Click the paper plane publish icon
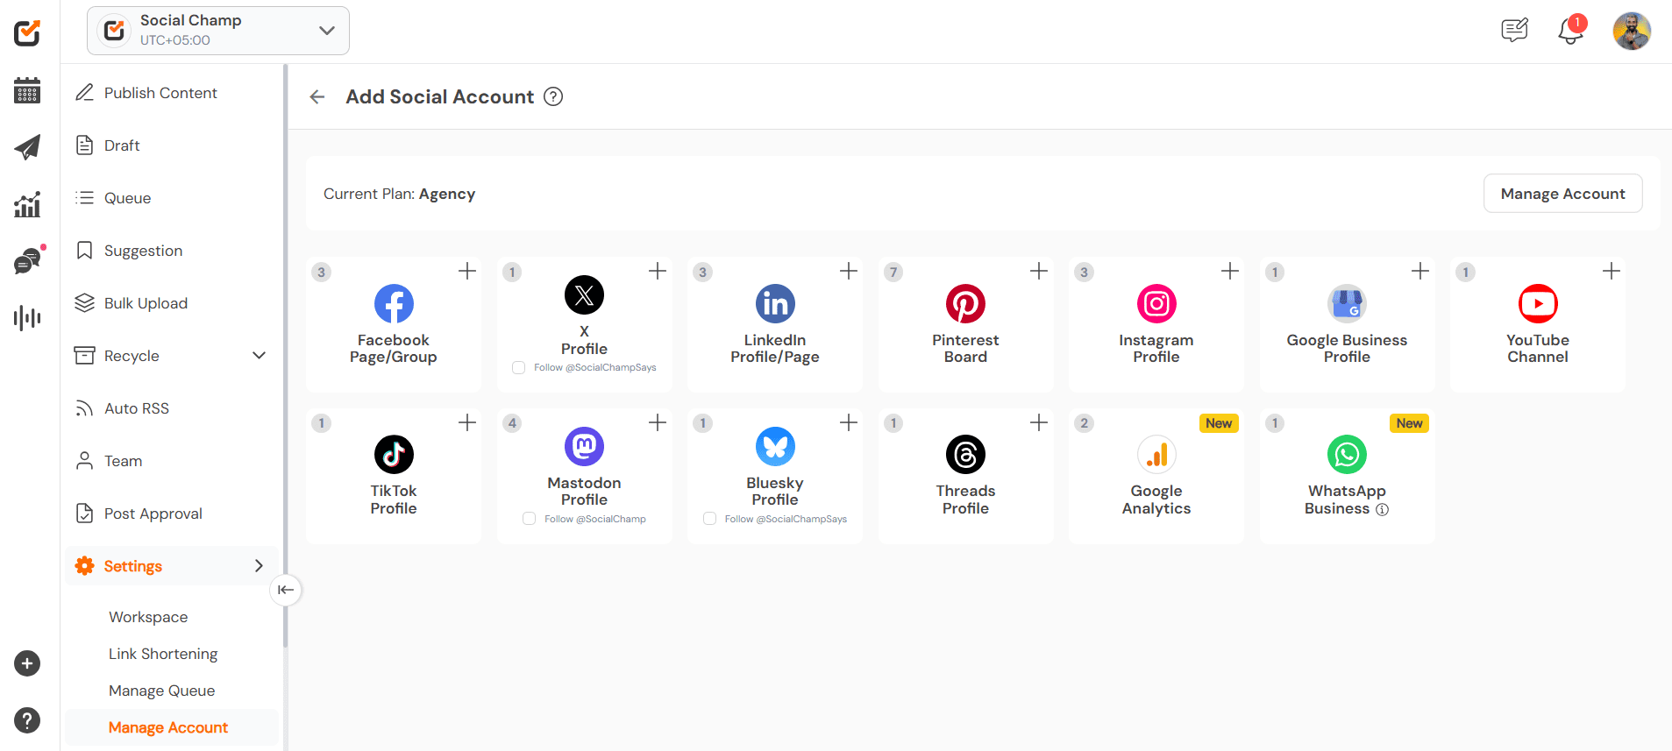Screen dimensions: 1672x751 pyautogui.click(x=27, y=147)
